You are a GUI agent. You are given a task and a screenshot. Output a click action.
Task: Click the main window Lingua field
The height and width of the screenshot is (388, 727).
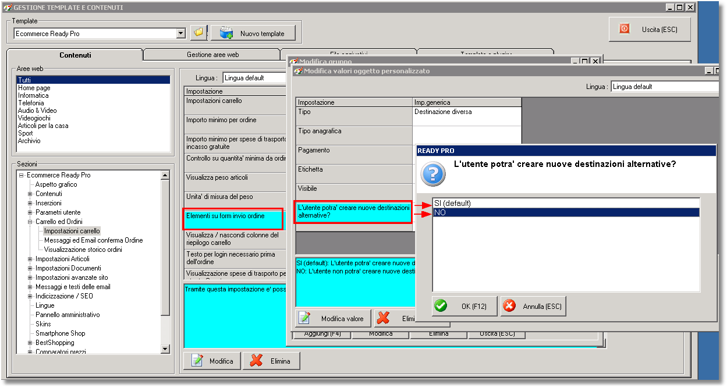click(255, 78)
